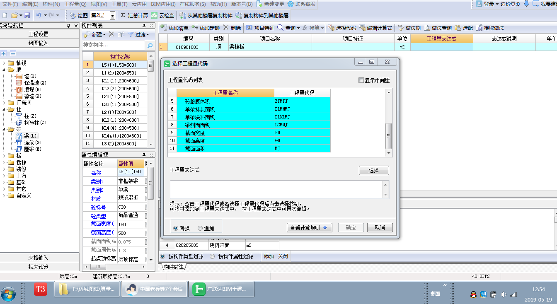Viewport: 557px width, 304px height.
Task: Click 做法刷 toolbar item
Action: point(409,28)
